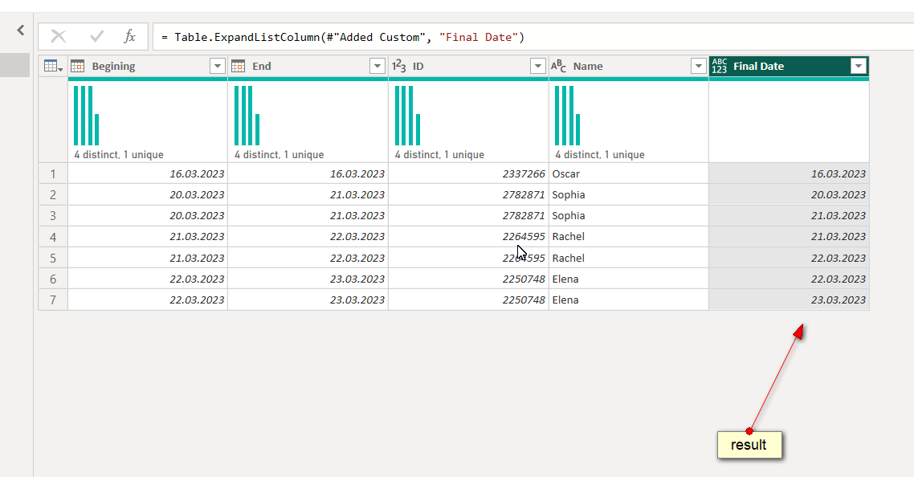Viewport: 914px width, 477px height.
Task: Open the Name column filter dropdown
Action: coord(698,67)
